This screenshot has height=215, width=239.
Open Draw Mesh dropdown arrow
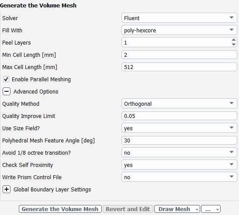197,209
